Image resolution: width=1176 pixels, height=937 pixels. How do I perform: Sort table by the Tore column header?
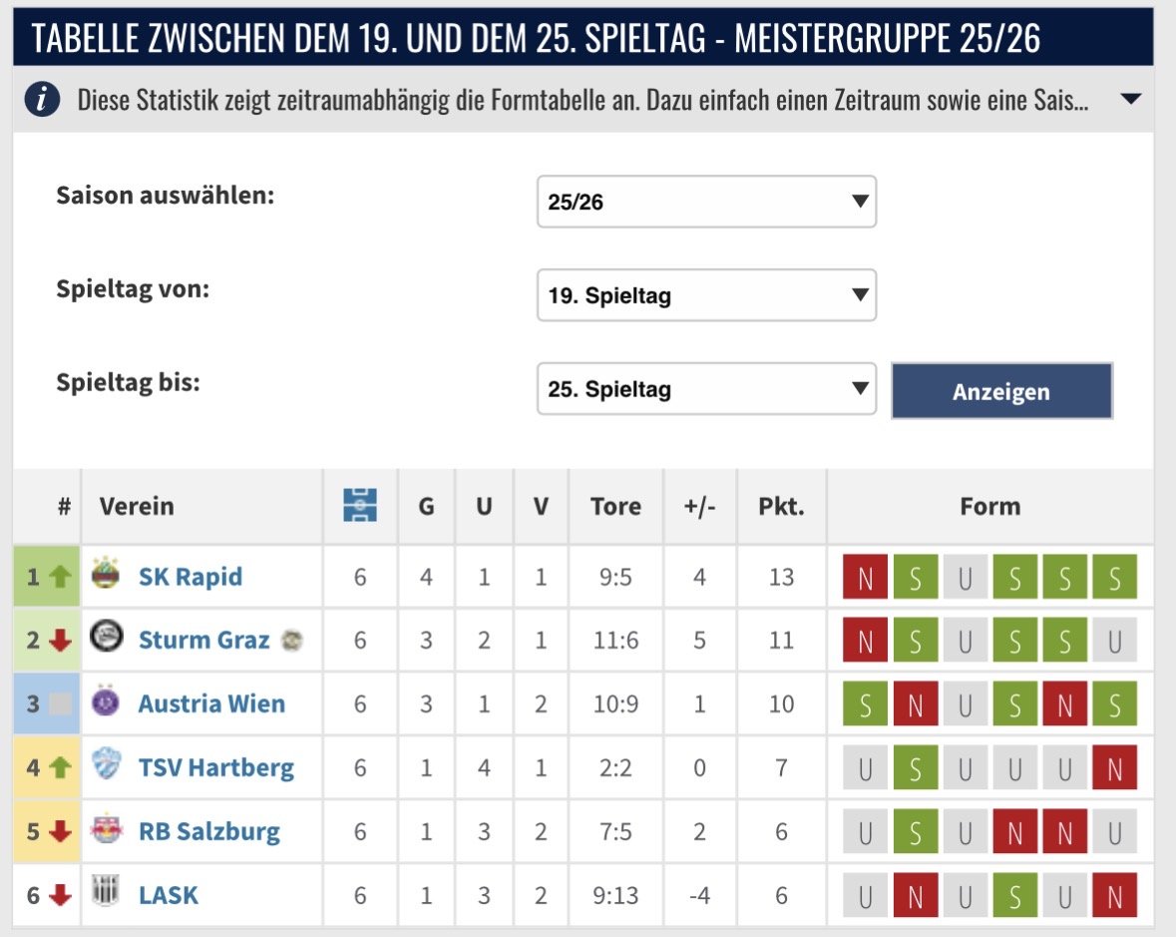point(615,506)
